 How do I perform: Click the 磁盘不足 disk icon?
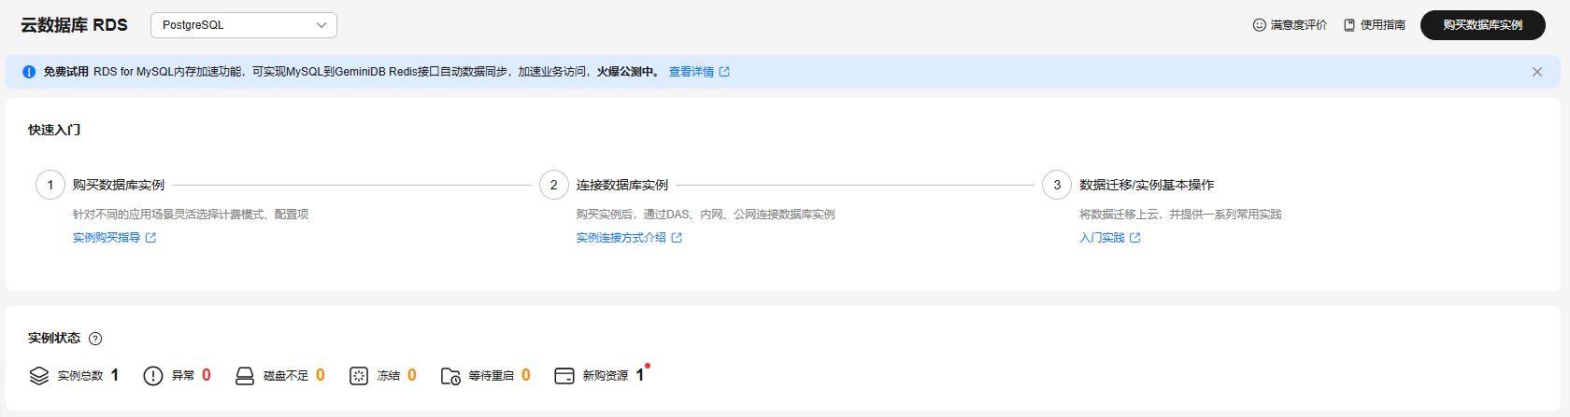point(245,376)
